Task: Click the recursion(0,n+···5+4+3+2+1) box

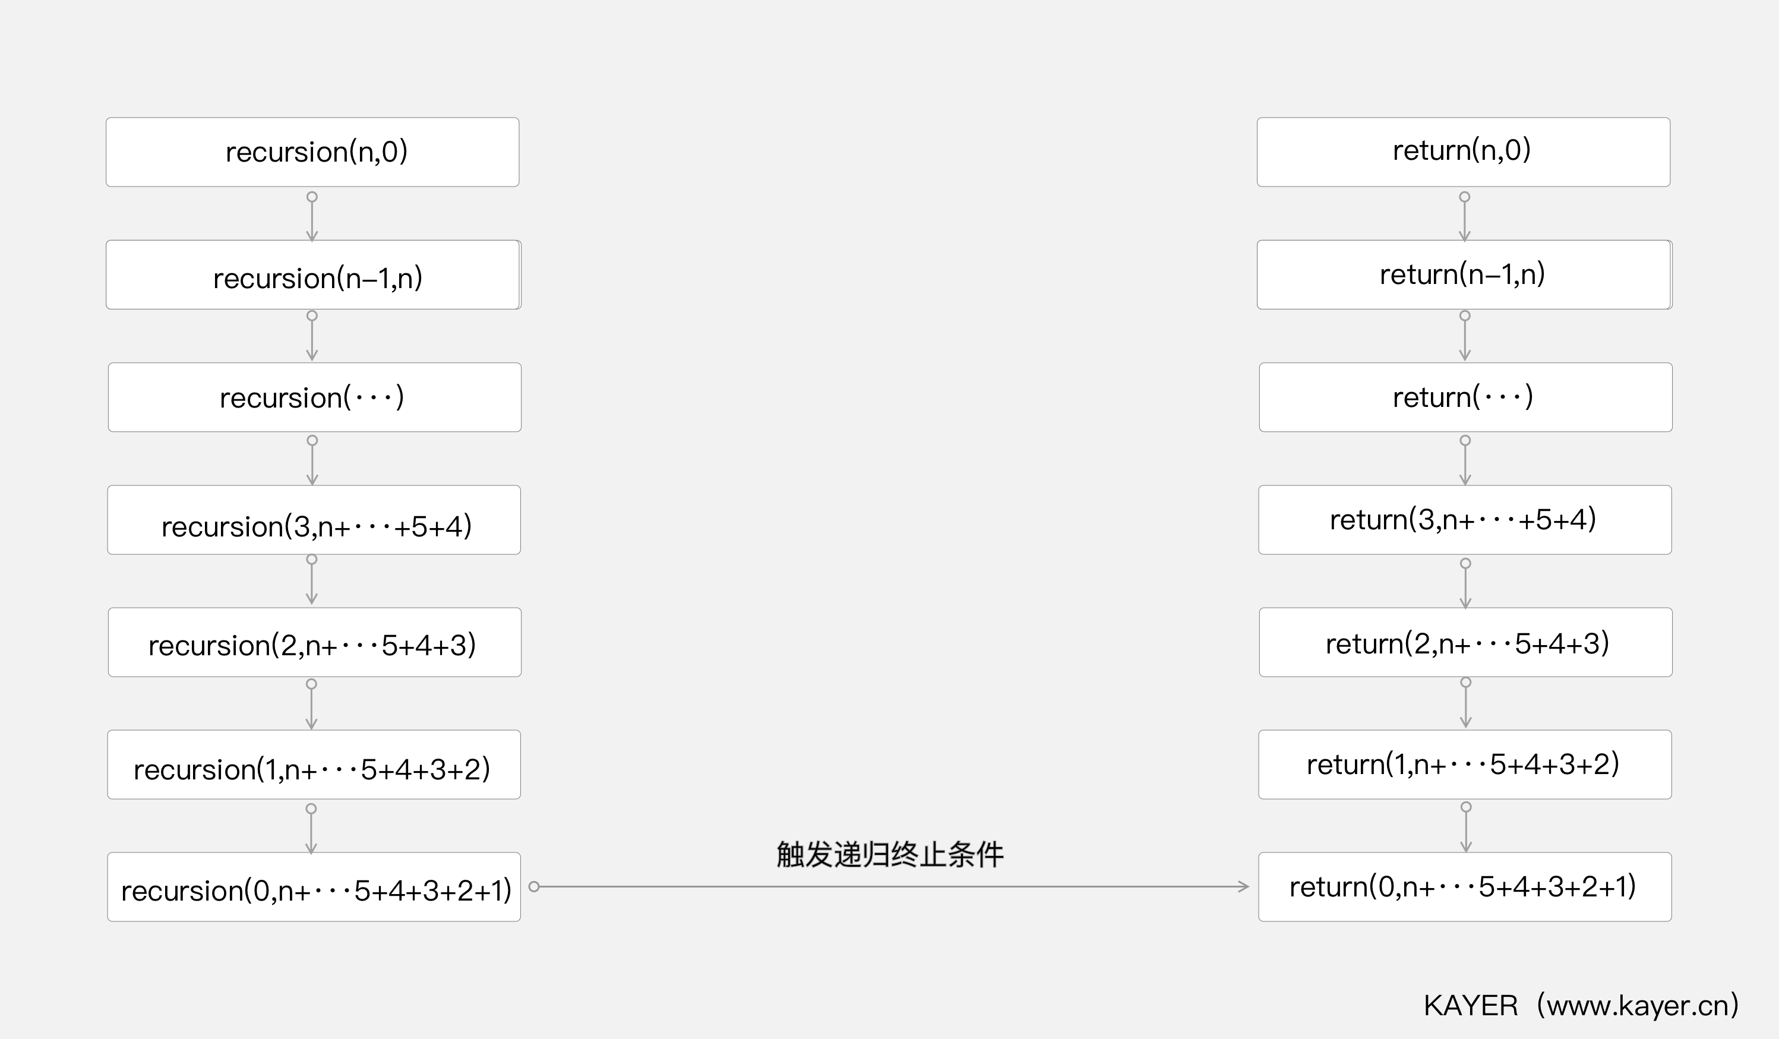Action: (x=314, y=888)
